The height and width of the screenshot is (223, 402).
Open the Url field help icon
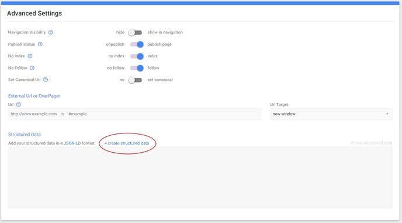click(x=19, y=105)
